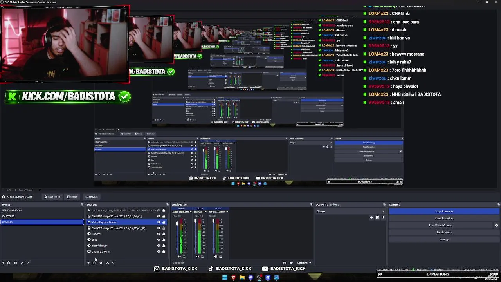Viewport: 501px width, 282px height.
Task: Delete the selected source with the trash icon
Action: coord(94,263)
